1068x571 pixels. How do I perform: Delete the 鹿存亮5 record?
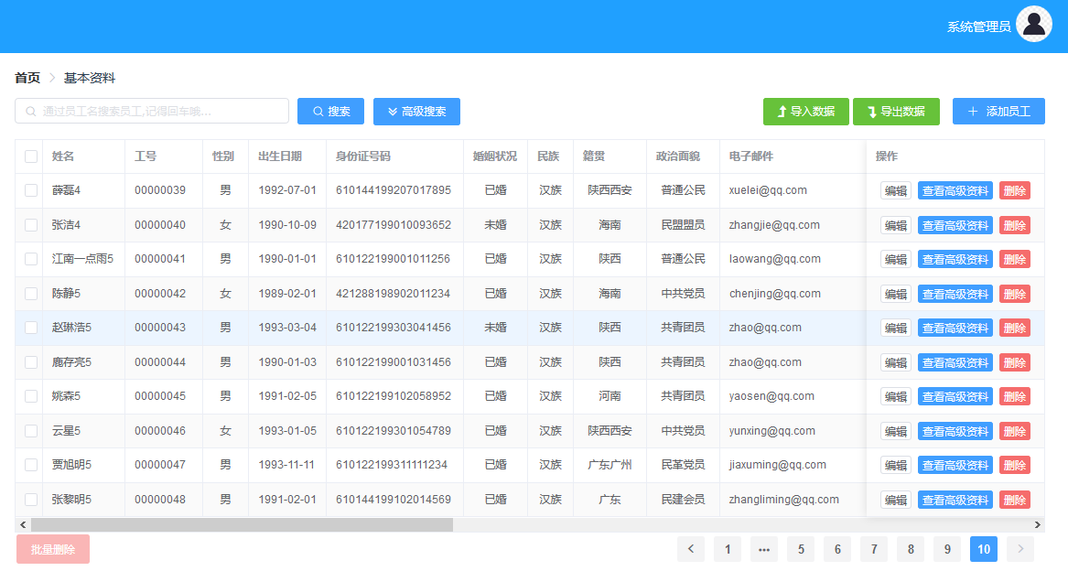pyautogui.click(x=1014, y=362)
